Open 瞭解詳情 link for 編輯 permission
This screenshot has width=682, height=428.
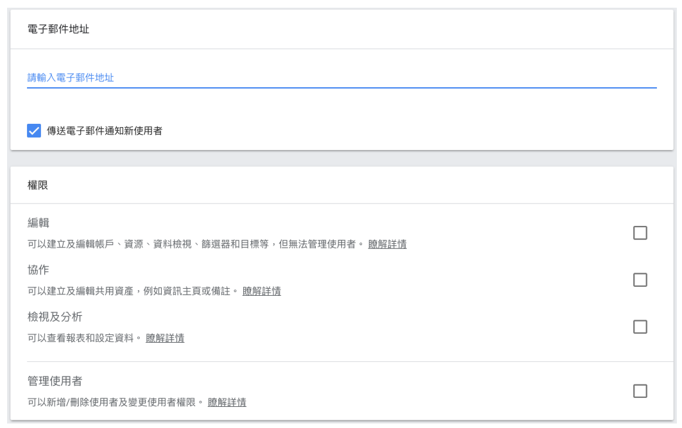(387, 244)
